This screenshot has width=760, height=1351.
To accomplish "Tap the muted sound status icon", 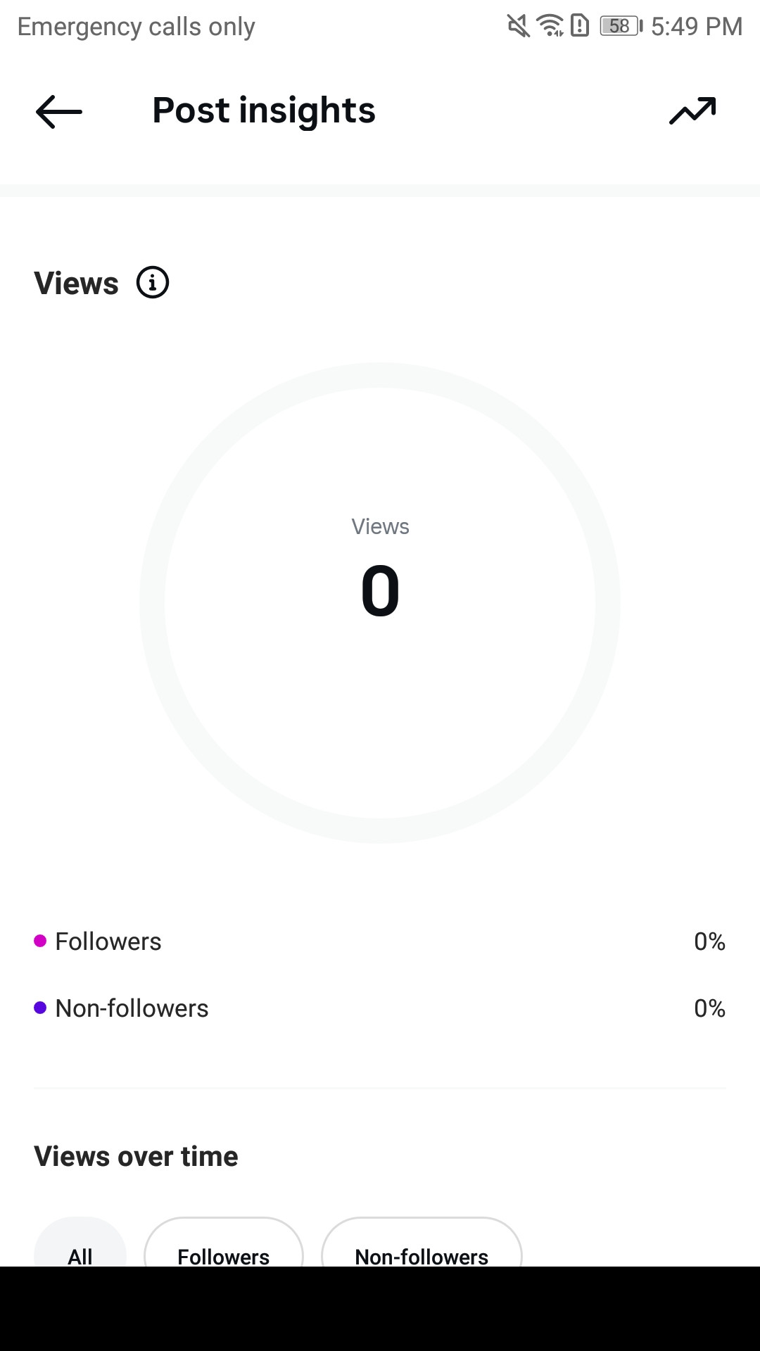I will pyautogui.click(x=519, y=26).
